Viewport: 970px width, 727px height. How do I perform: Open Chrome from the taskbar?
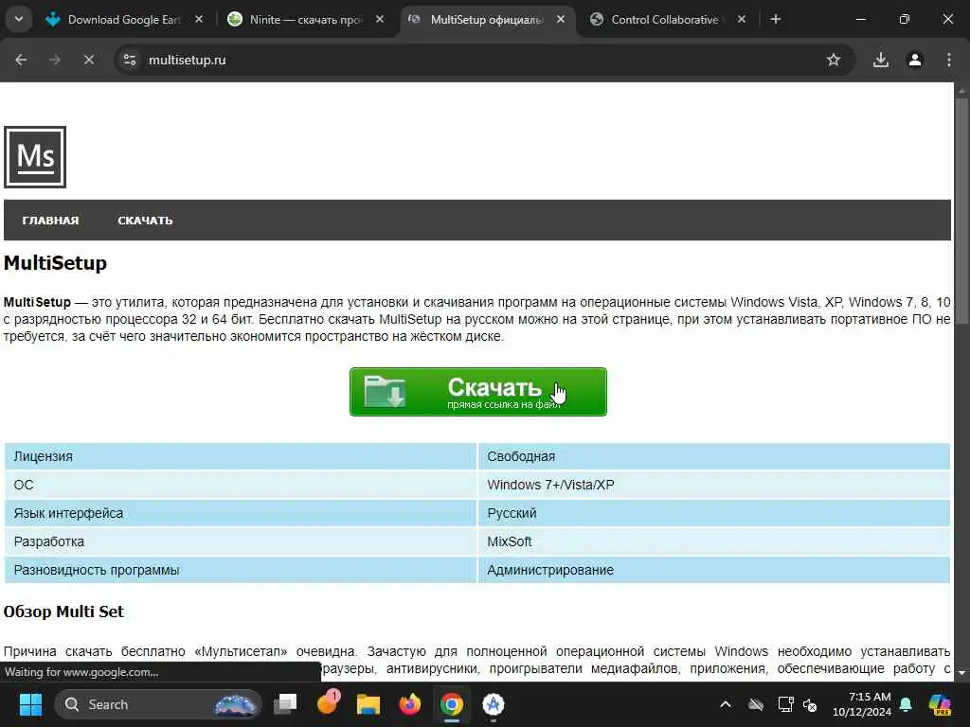coord(452,704)
